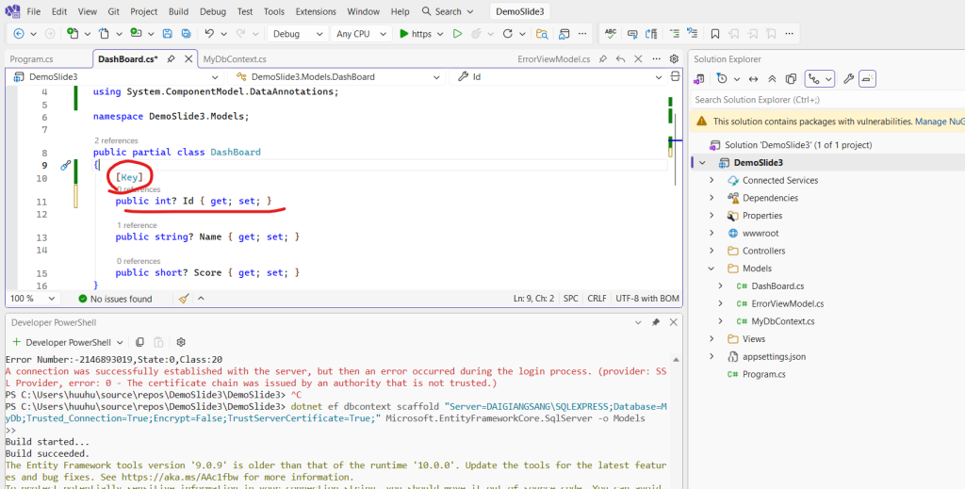
Task: Click the code cleanup broom icon
Action: click(184, 299)
